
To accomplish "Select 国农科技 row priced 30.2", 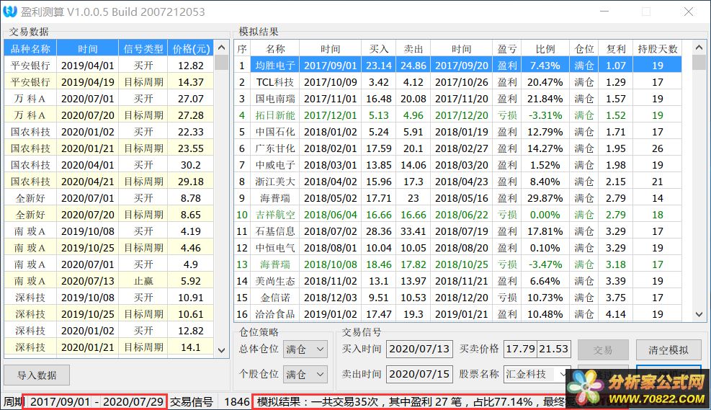I will 109,164.
